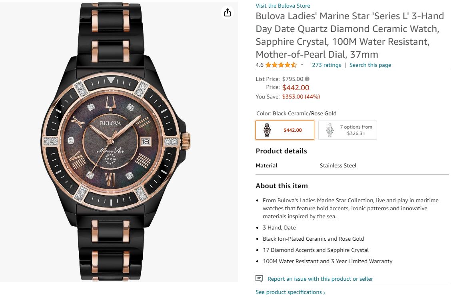
Task: Open the Visit the Bulova Store link
Action: tap(283, 6)
